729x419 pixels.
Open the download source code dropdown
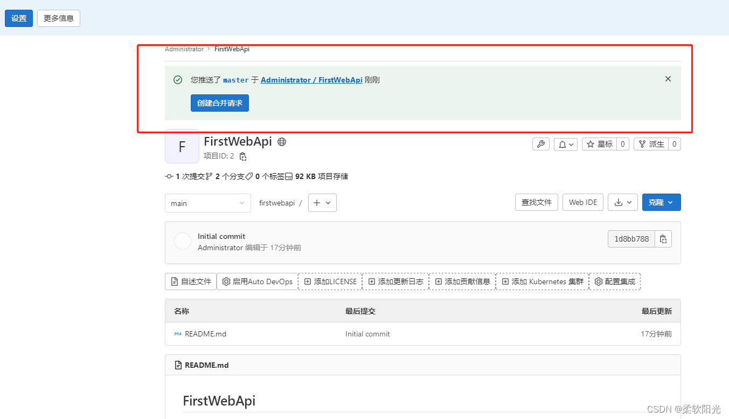click(623, 202)
